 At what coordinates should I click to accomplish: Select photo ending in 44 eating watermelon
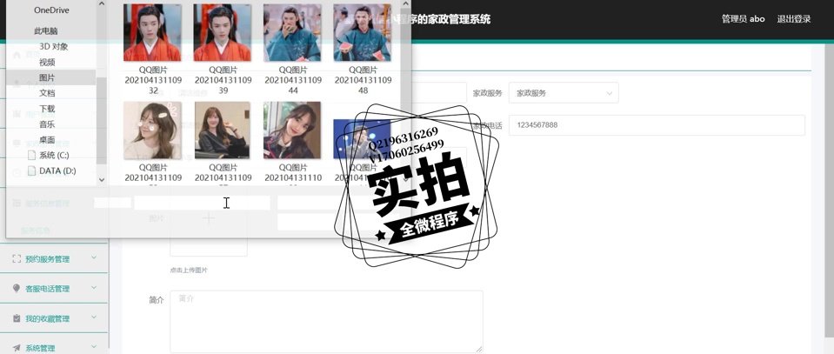coord(292,33)
